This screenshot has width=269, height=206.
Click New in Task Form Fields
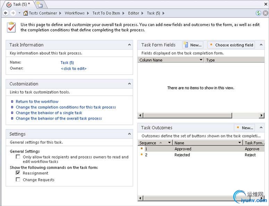point(193,45)
